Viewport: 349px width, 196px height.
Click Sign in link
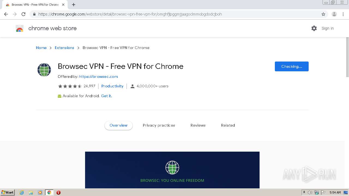tap(327, 28)
